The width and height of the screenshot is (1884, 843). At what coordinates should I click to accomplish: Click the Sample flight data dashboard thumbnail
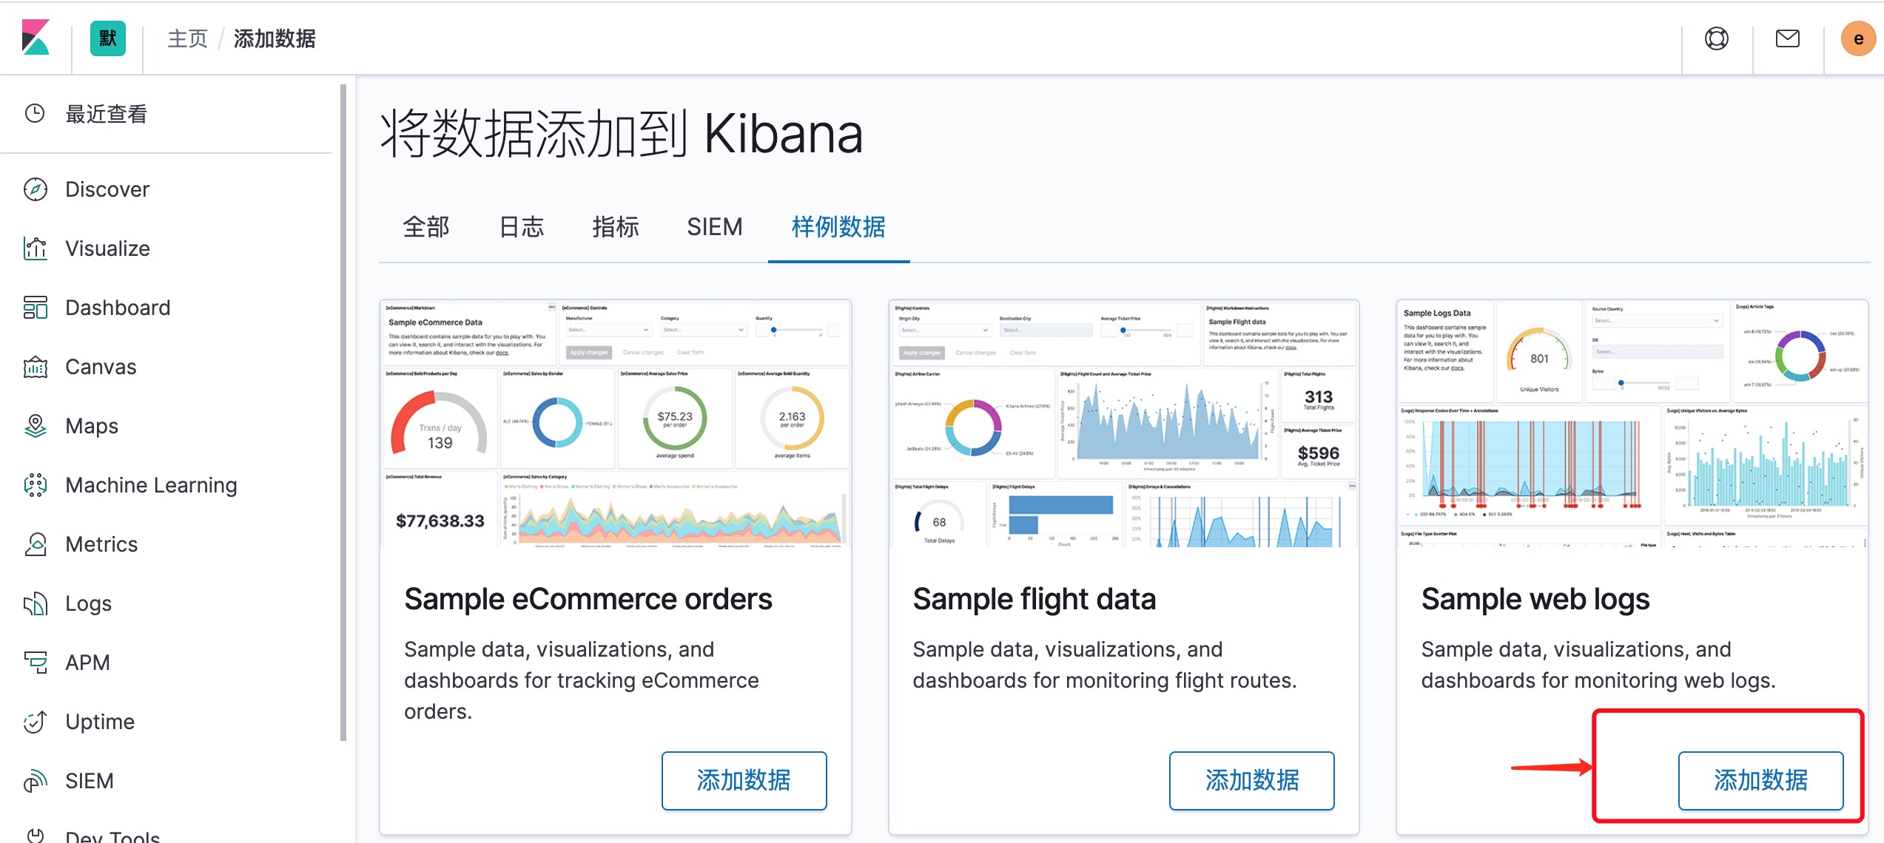[1123, 423]
